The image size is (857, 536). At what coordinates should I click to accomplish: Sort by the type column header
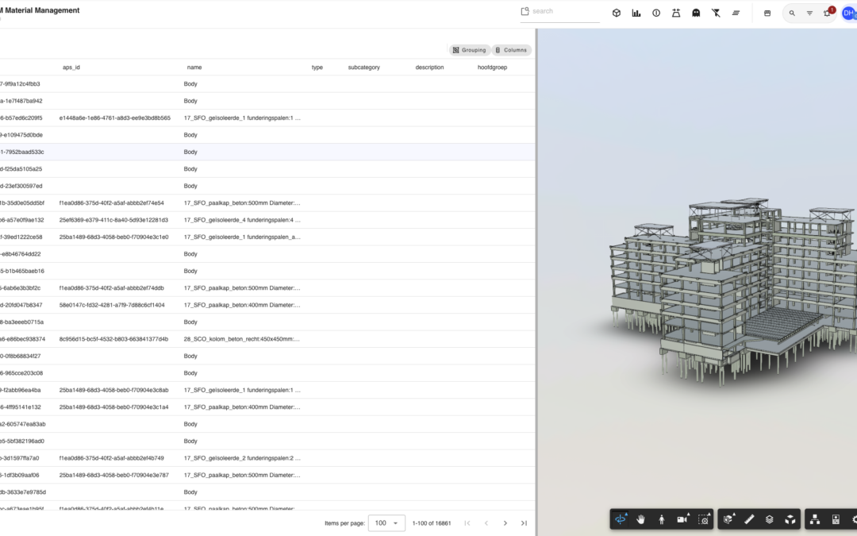point(317,67)
